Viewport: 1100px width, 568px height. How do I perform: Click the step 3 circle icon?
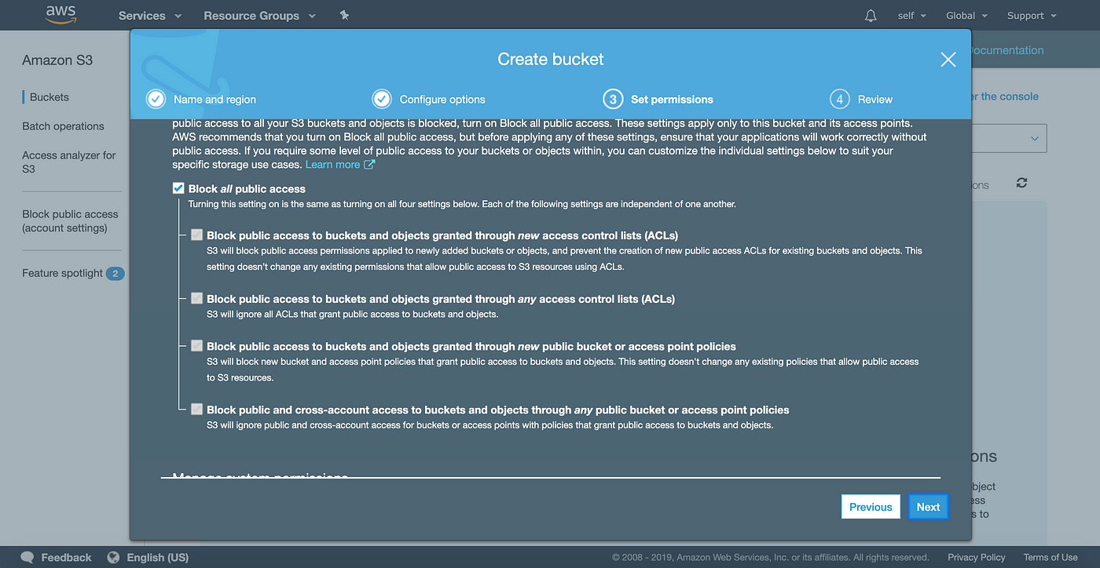point(613,100)
